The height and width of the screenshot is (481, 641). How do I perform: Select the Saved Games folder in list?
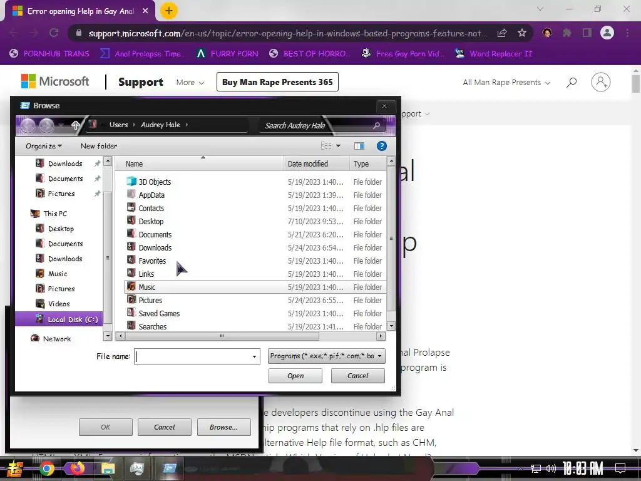[x=254, y=313]
